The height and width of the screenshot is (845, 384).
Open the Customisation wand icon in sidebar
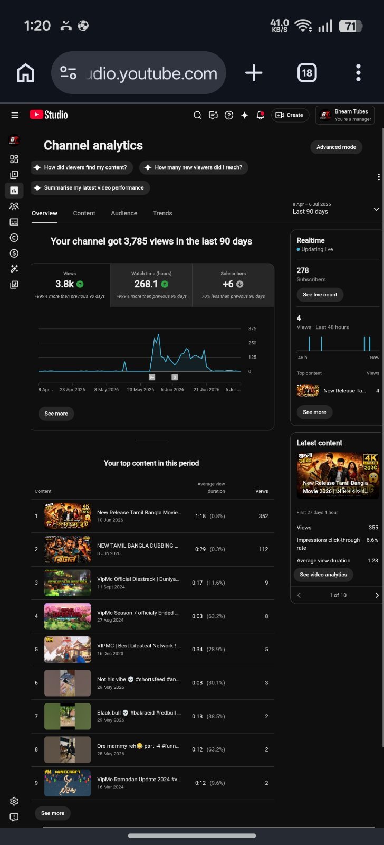click(x=14, y=269)
